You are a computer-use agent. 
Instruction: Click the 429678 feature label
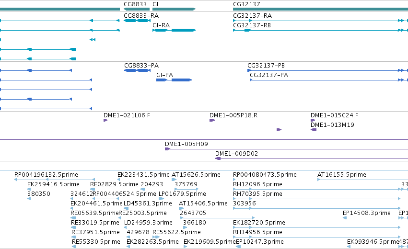click(138, 232)
